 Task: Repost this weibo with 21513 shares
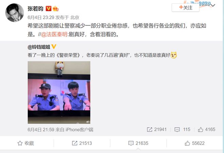click(82, 143)
